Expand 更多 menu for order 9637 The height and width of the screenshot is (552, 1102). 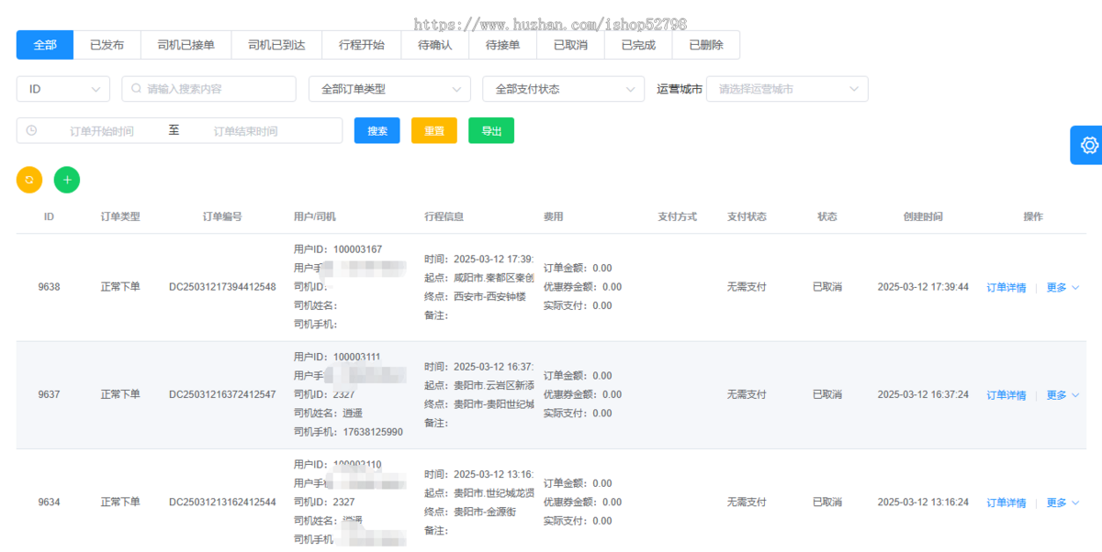click(x=1063, y=395)
